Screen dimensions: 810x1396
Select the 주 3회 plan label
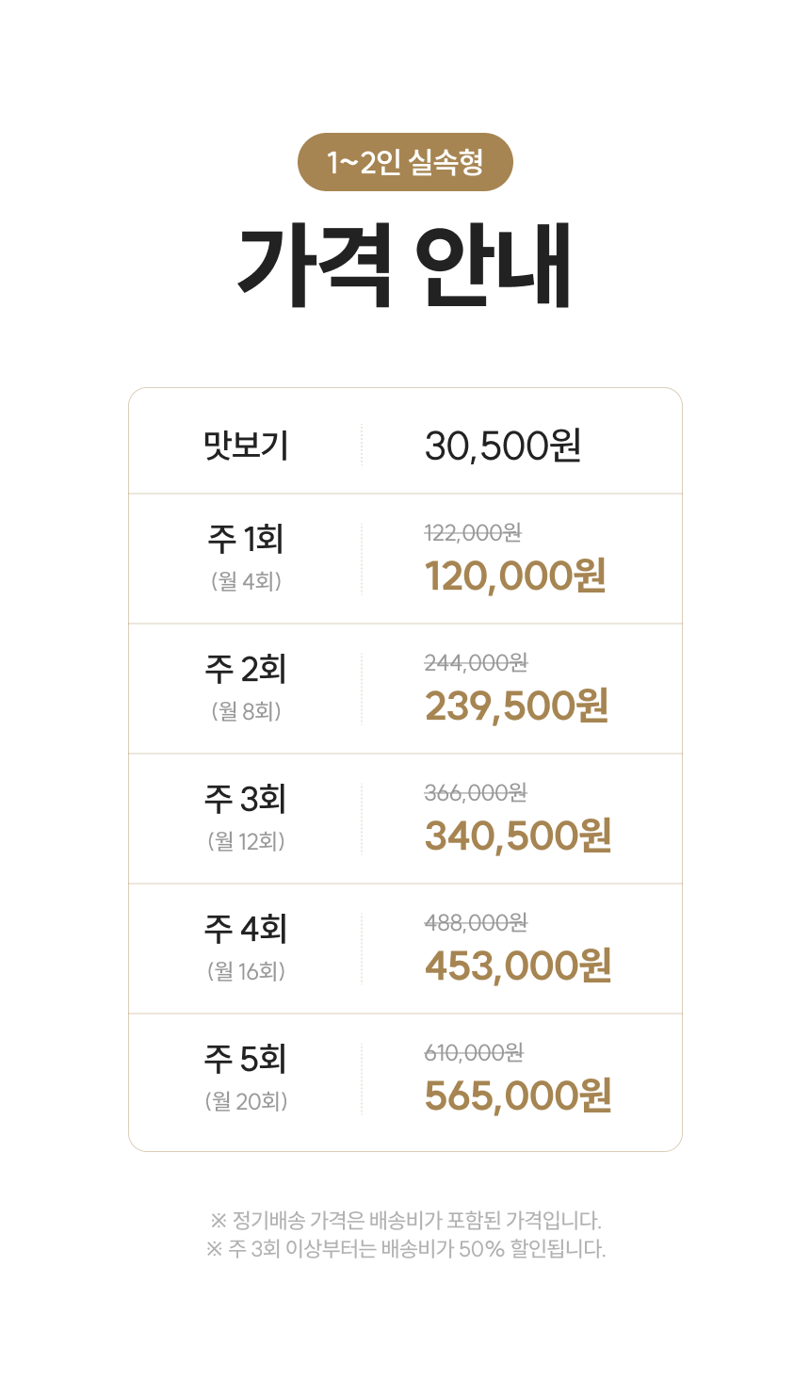[x=246, y=800]
